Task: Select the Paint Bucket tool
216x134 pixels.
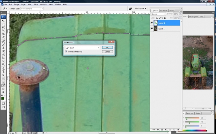Action: (x=3, y=58)
